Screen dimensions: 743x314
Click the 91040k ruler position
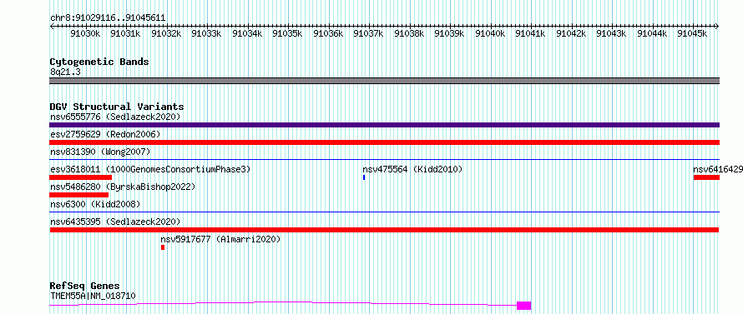pos(490,33)
